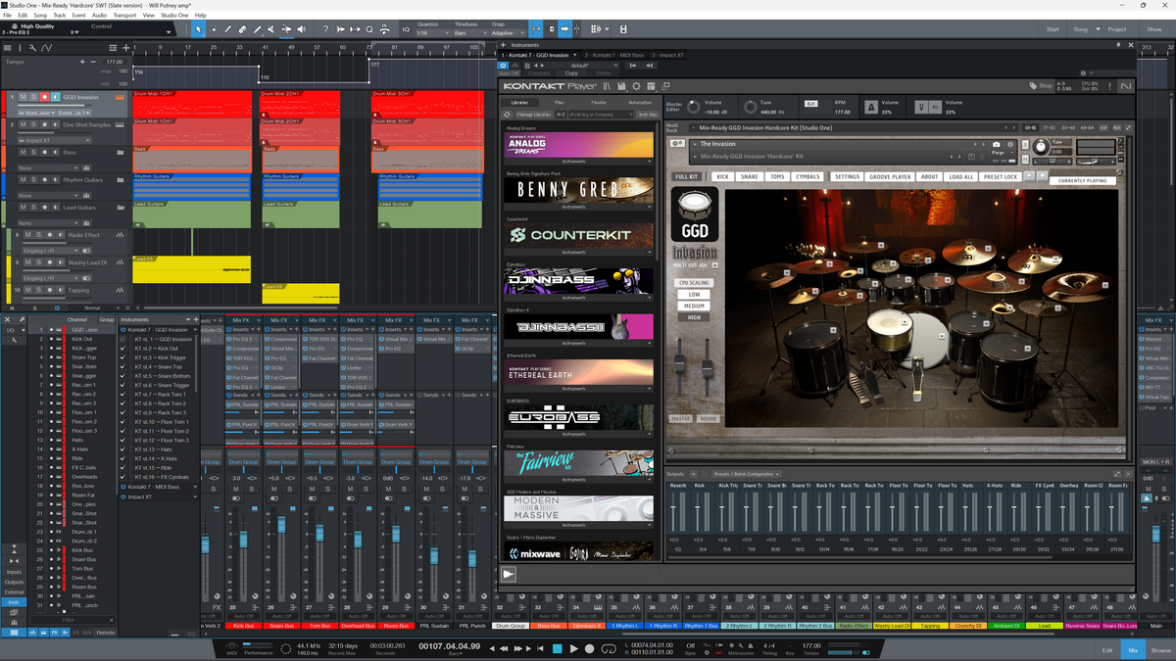Click the Reverb icon on Radio Effect track

tap(121, 235)
